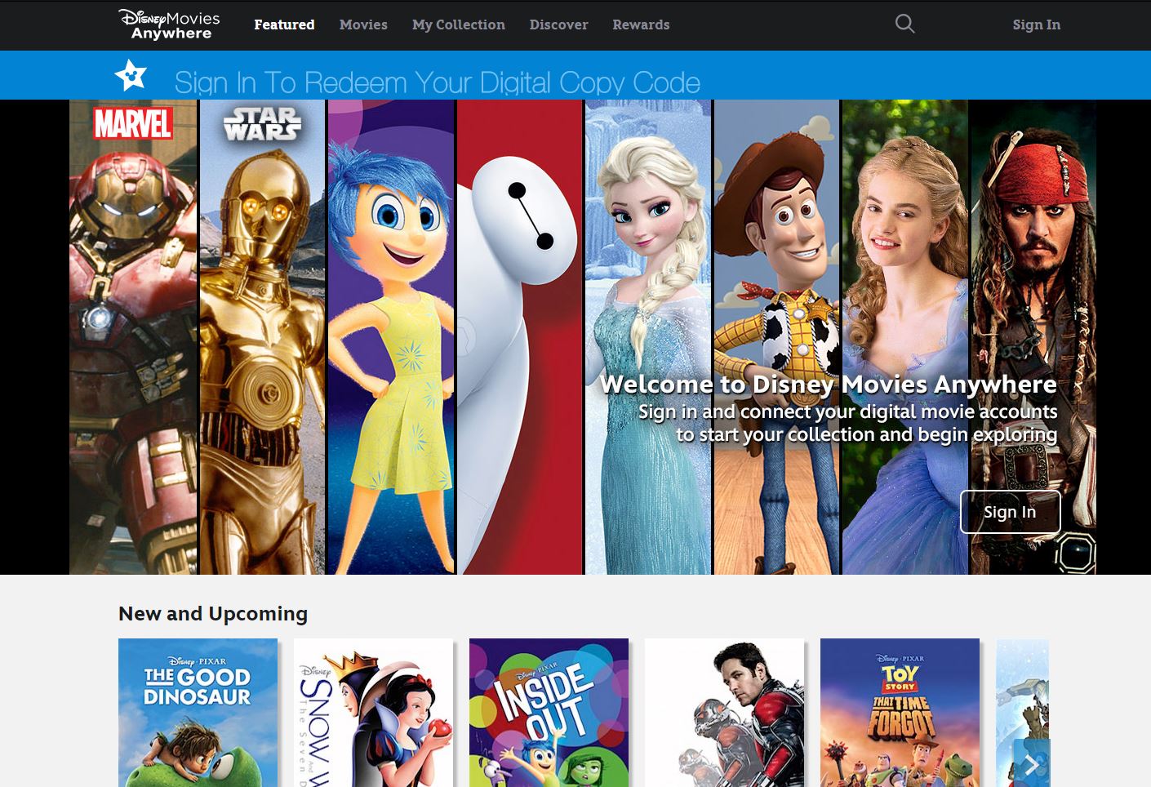Viewport: 1151px width, 787px height.
Task: Open Toy Story That Time Forgot poster
Action: pyautogui.click(x=900, y=713)
